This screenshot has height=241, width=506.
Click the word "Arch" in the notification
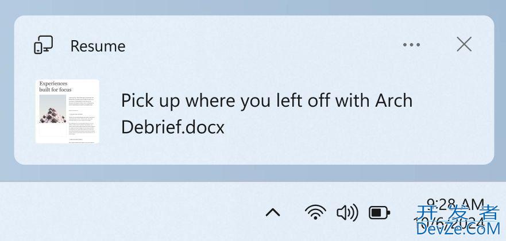click(x=394, y=100)
